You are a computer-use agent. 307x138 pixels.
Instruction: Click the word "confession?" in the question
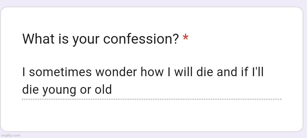pyautogui.click(x=141, y=39)
